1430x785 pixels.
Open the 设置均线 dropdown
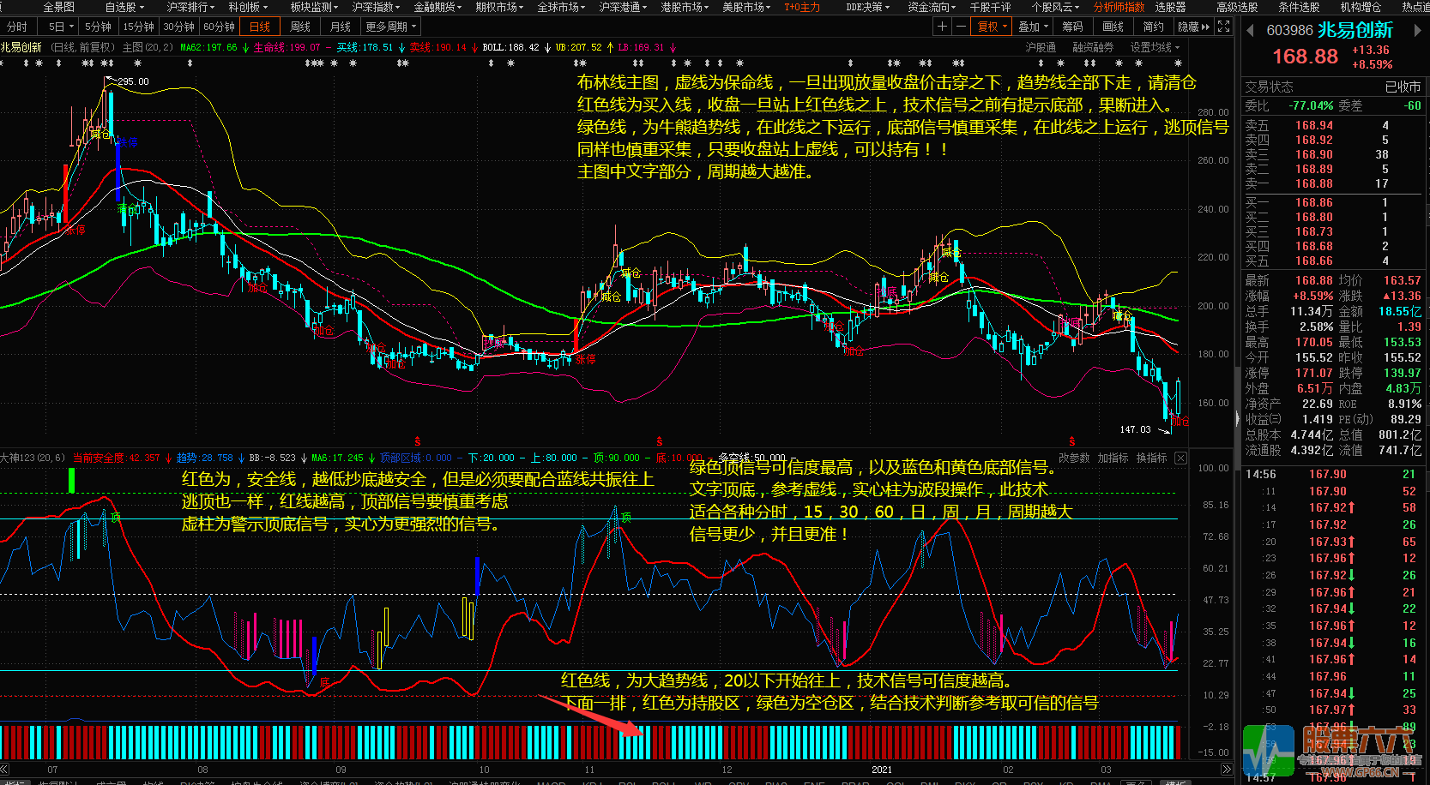tap(1154, 47)
